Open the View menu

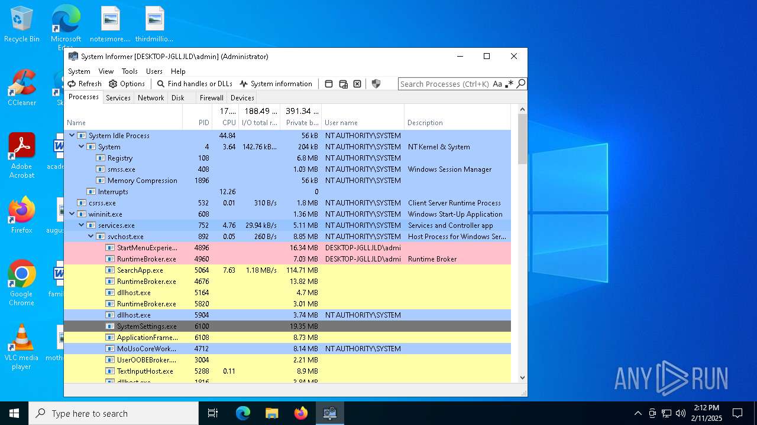pos(106,71)
